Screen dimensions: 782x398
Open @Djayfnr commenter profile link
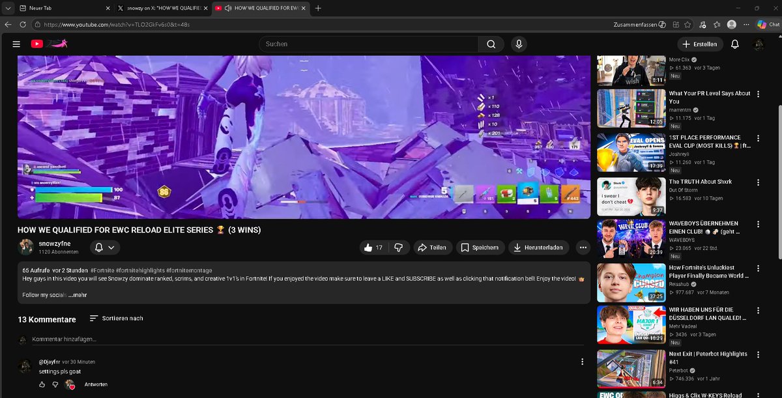point(49,362)
